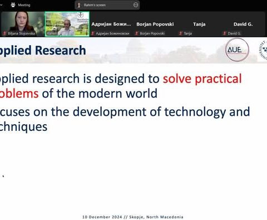Screen dimensions: 267x220
Task: Click the AUE logo on the slide
Action: click(x=237, y=50)
